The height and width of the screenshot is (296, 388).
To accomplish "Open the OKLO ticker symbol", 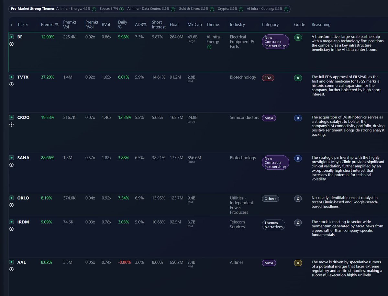I will point(23,198).
